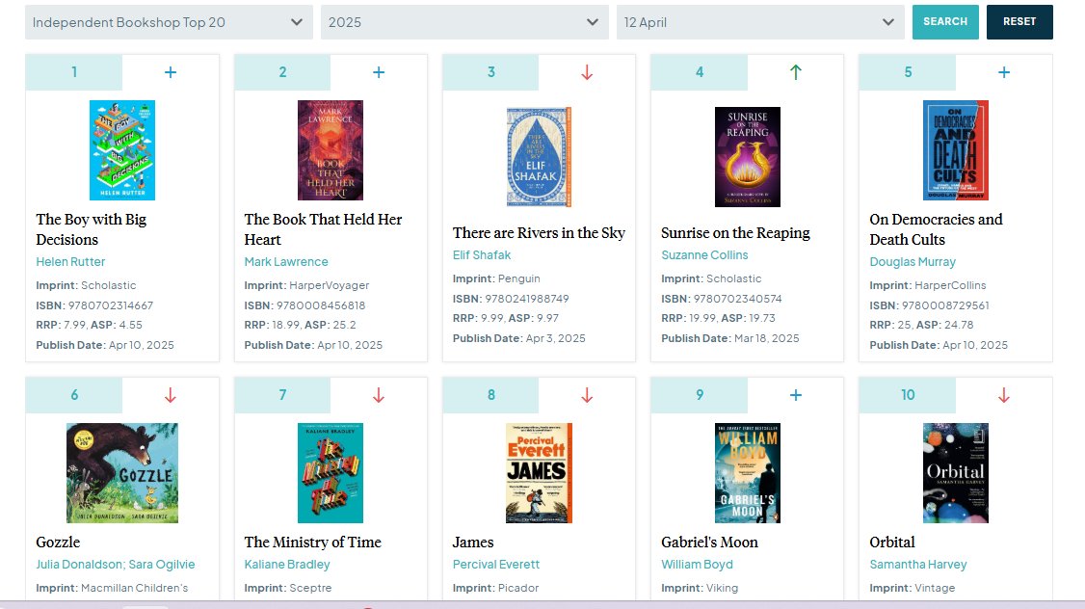Screen dimensions: 1085x609
Task: Open author link Samantha Harvey
Action: coord(918,564)
